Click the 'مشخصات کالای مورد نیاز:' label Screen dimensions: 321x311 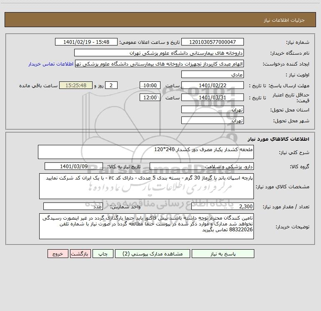point(283,187)
